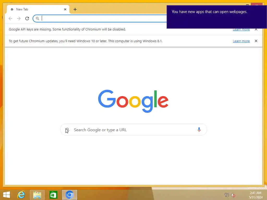The width and height of the screenshot is (267, 200).
Task: Open Learn more link for API keys notice
Action: [x=241, y=30]
